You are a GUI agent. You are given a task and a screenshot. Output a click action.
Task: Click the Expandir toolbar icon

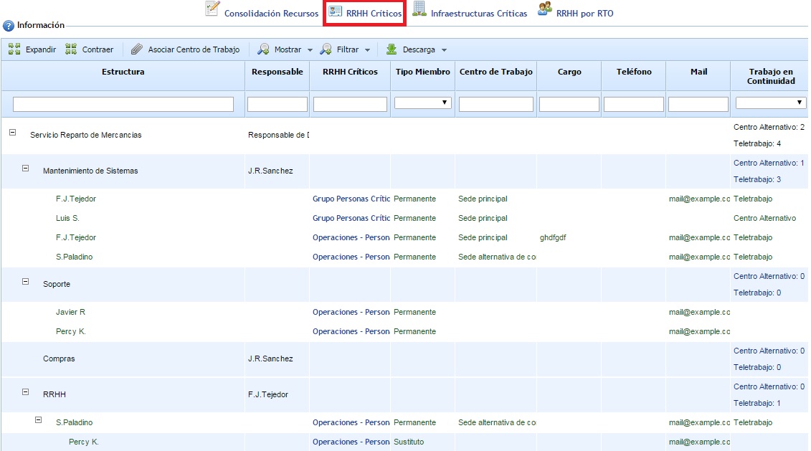[14, 49]
